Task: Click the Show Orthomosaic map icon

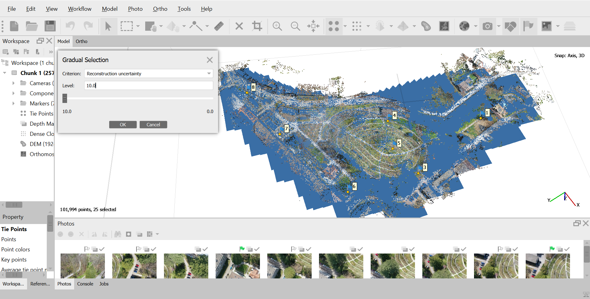Action: coord(444,26)
